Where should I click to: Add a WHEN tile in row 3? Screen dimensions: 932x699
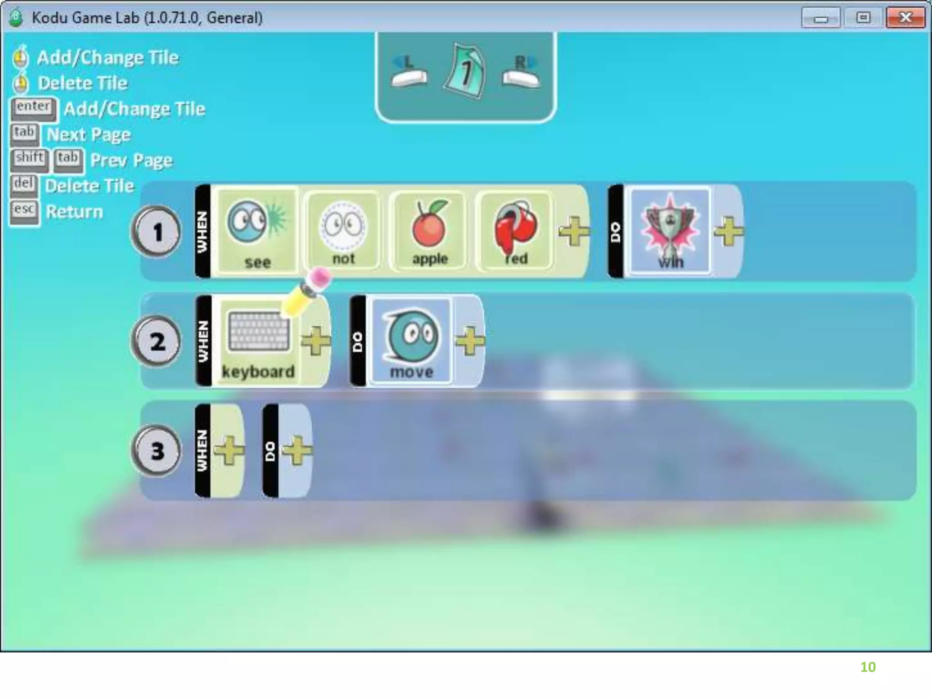(x=229, y=451)
